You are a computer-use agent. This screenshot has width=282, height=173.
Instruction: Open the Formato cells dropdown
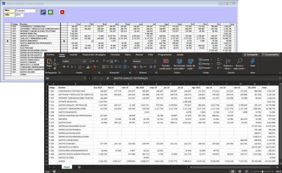(x=205, y=68)
